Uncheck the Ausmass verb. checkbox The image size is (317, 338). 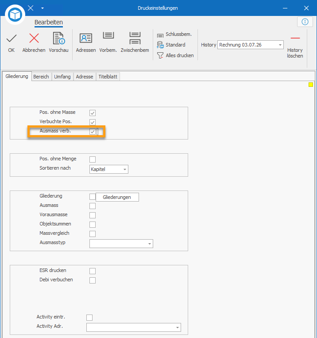(93, 131)
